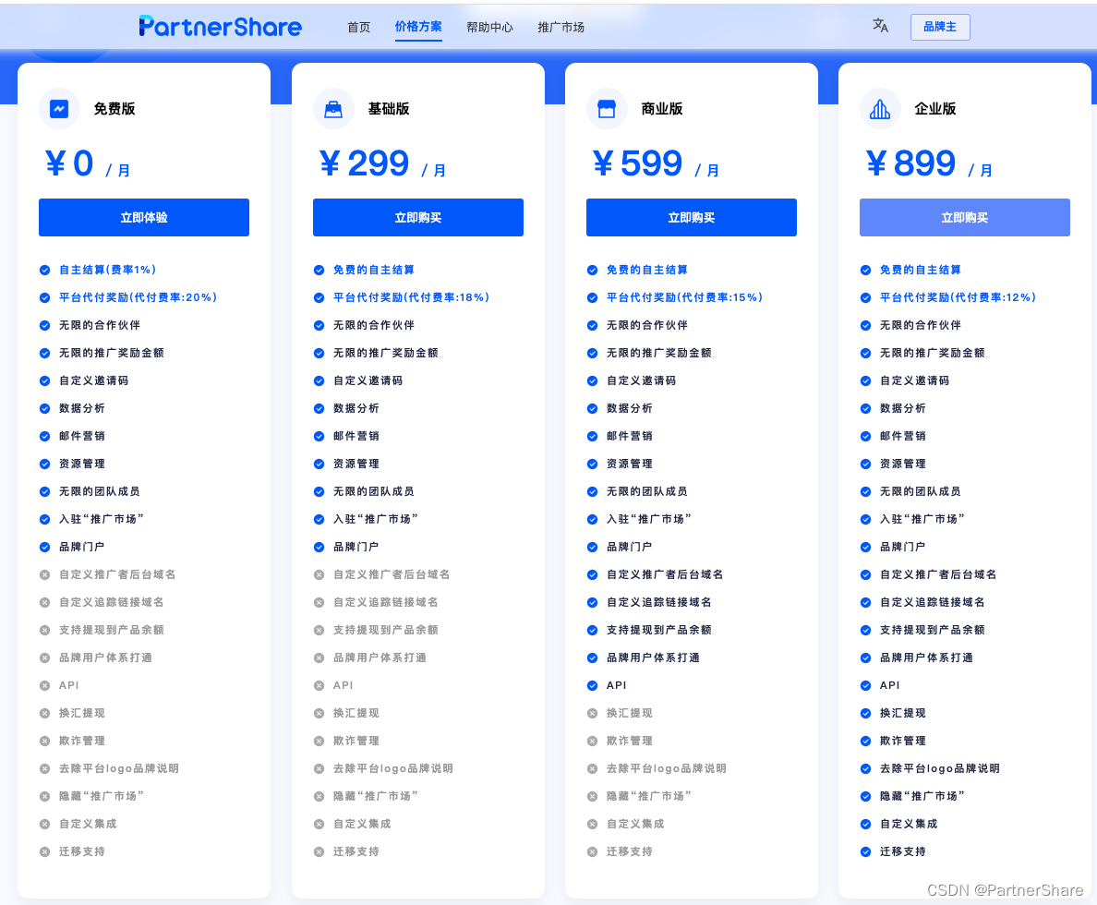Click check icon beside 去除平台logo品牌说明 in 企业版
The width and height of the screenshot is (1097, 905).
865,768
